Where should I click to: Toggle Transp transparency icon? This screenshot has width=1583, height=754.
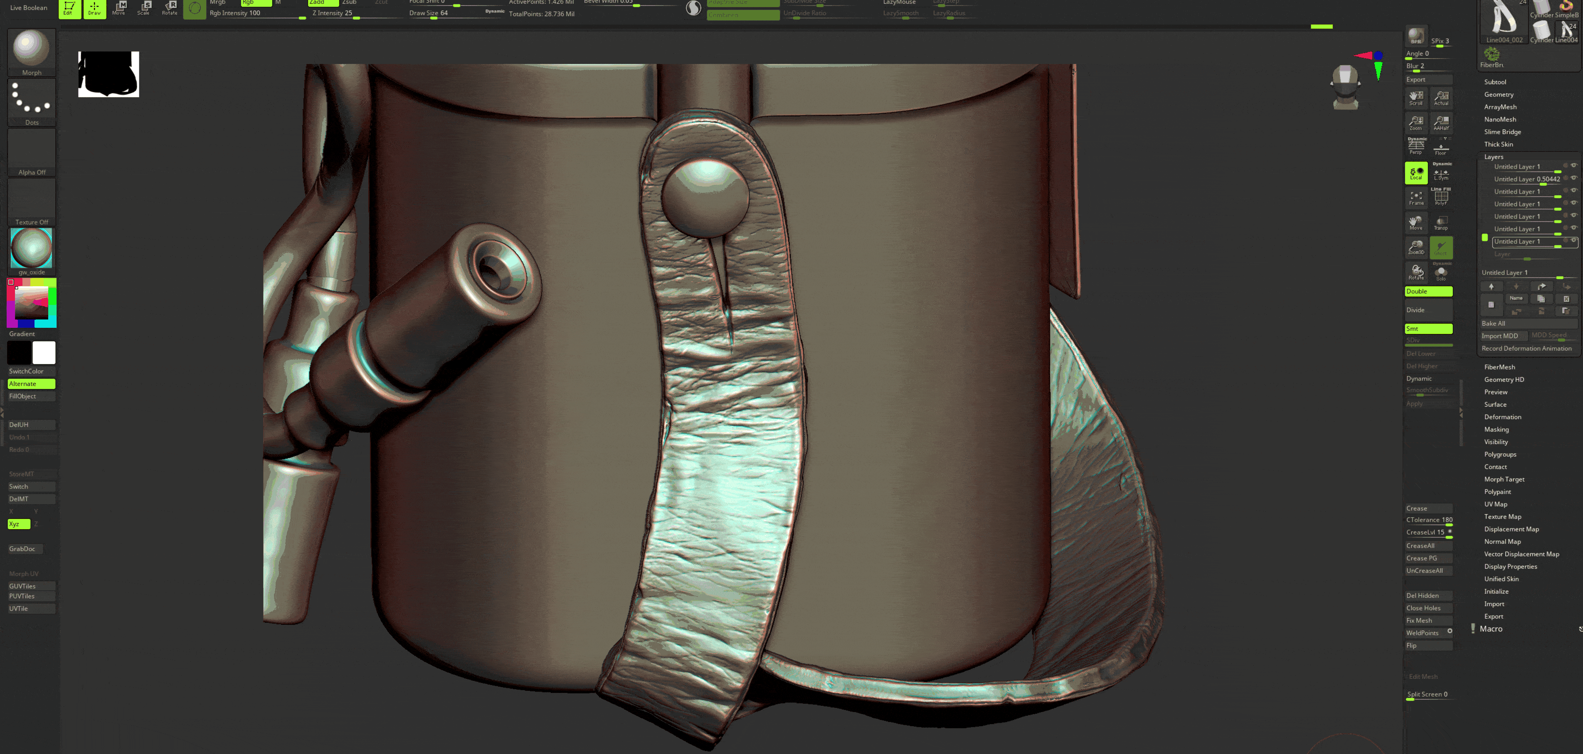pyautogui.click(x=1441, y=222)
